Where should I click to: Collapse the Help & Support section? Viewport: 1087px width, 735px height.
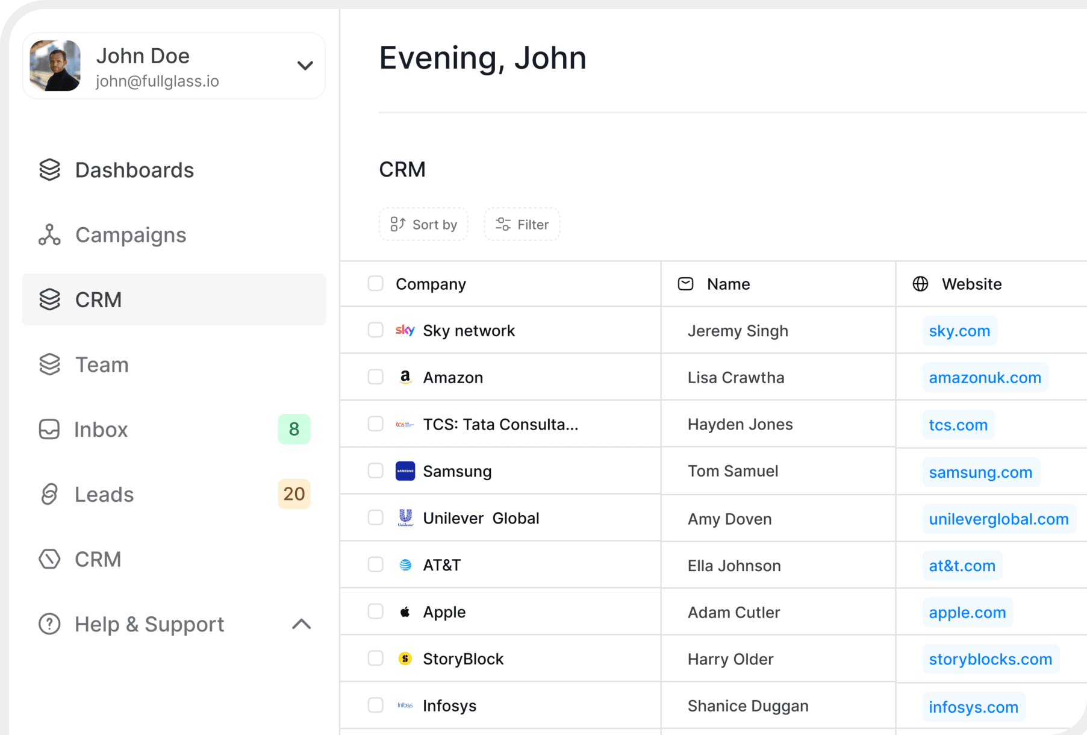(301, 624)
